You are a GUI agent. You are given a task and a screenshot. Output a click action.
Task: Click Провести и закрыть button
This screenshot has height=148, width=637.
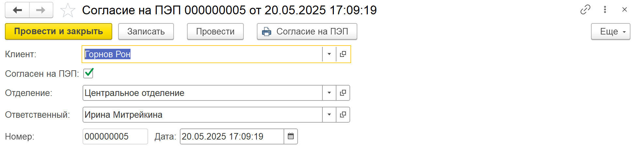pos(59,32)
